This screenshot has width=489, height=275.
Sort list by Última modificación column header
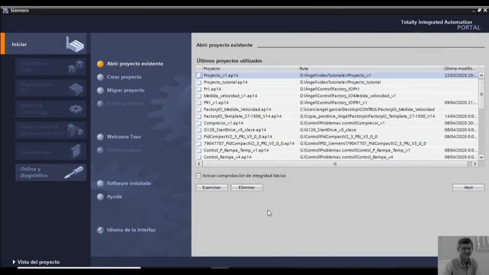tap(460, 68)
